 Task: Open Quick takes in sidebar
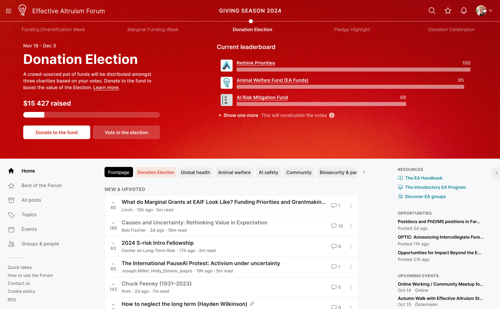pyautogui.click(x=20, y=267)
